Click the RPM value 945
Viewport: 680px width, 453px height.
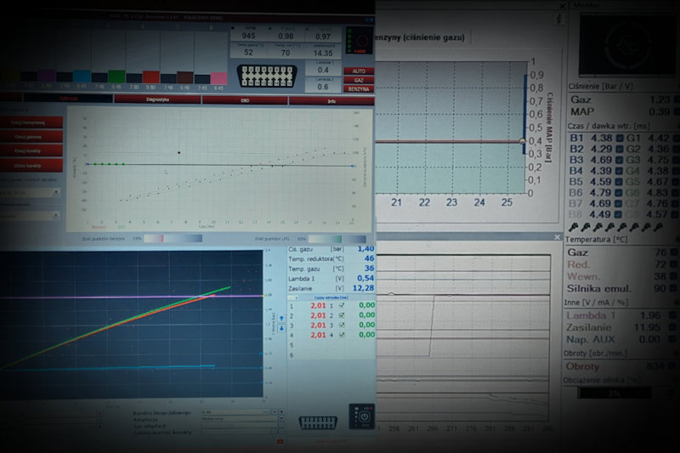248,36
